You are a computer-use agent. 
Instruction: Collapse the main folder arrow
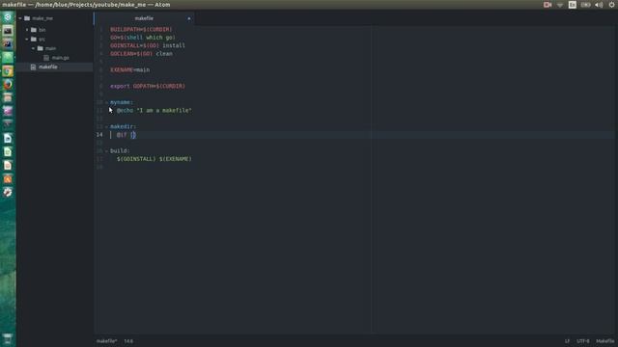point(33,48)
